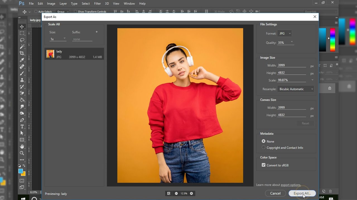This screenshot has height=200, width=357.
Task: Click the hue spectrum strip in Color panel
Action: point(332,39)
